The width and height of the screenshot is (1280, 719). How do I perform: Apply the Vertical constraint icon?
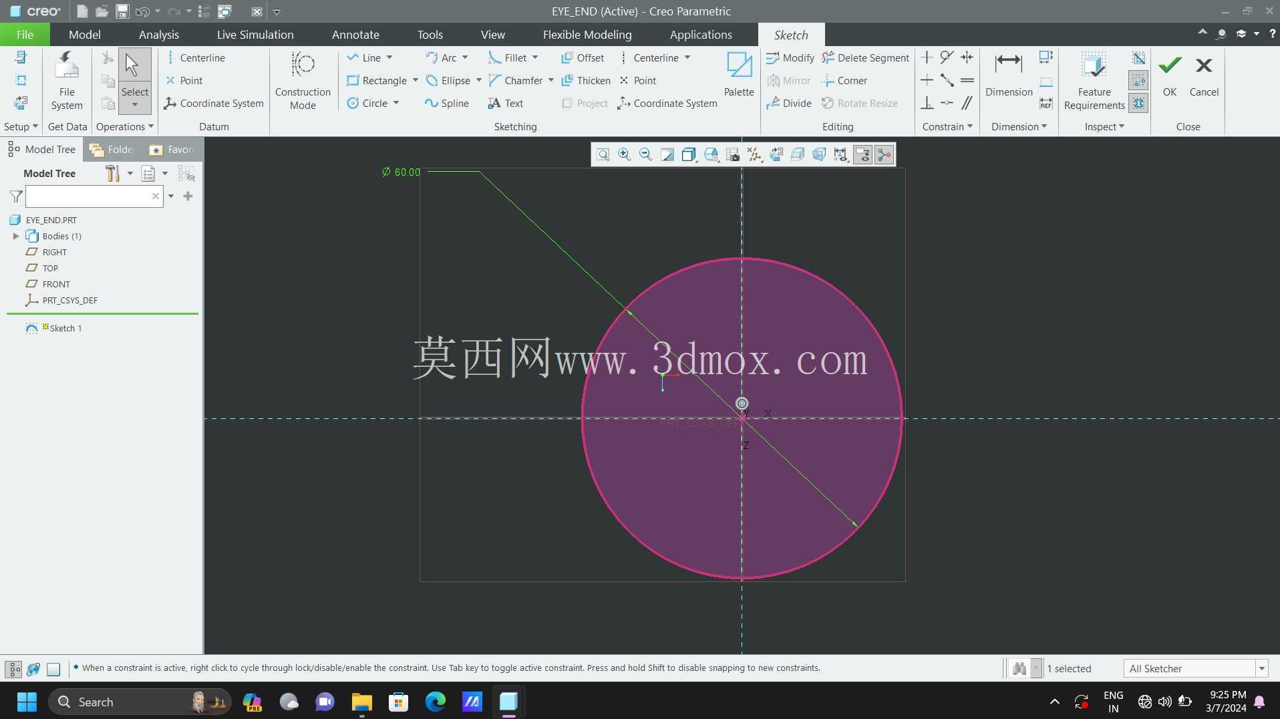click(x=927, y=57)
